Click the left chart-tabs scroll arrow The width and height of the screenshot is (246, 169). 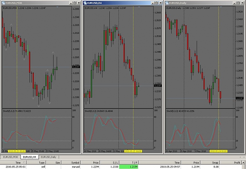tap(240, 157)
